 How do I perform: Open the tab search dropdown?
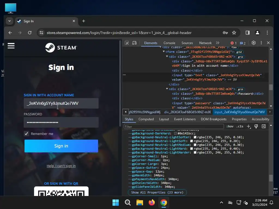point(10,21)
